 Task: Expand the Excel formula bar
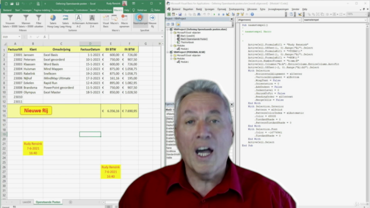click(x=162, y=37)
